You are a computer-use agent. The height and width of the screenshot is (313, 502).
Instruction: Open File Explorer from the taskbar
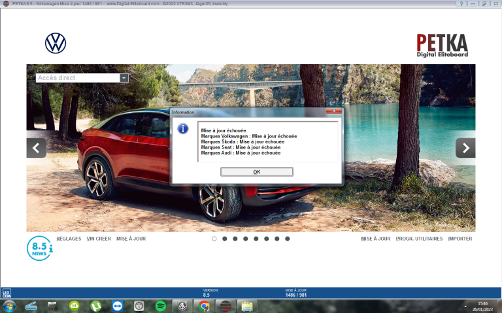coord(247,306)
